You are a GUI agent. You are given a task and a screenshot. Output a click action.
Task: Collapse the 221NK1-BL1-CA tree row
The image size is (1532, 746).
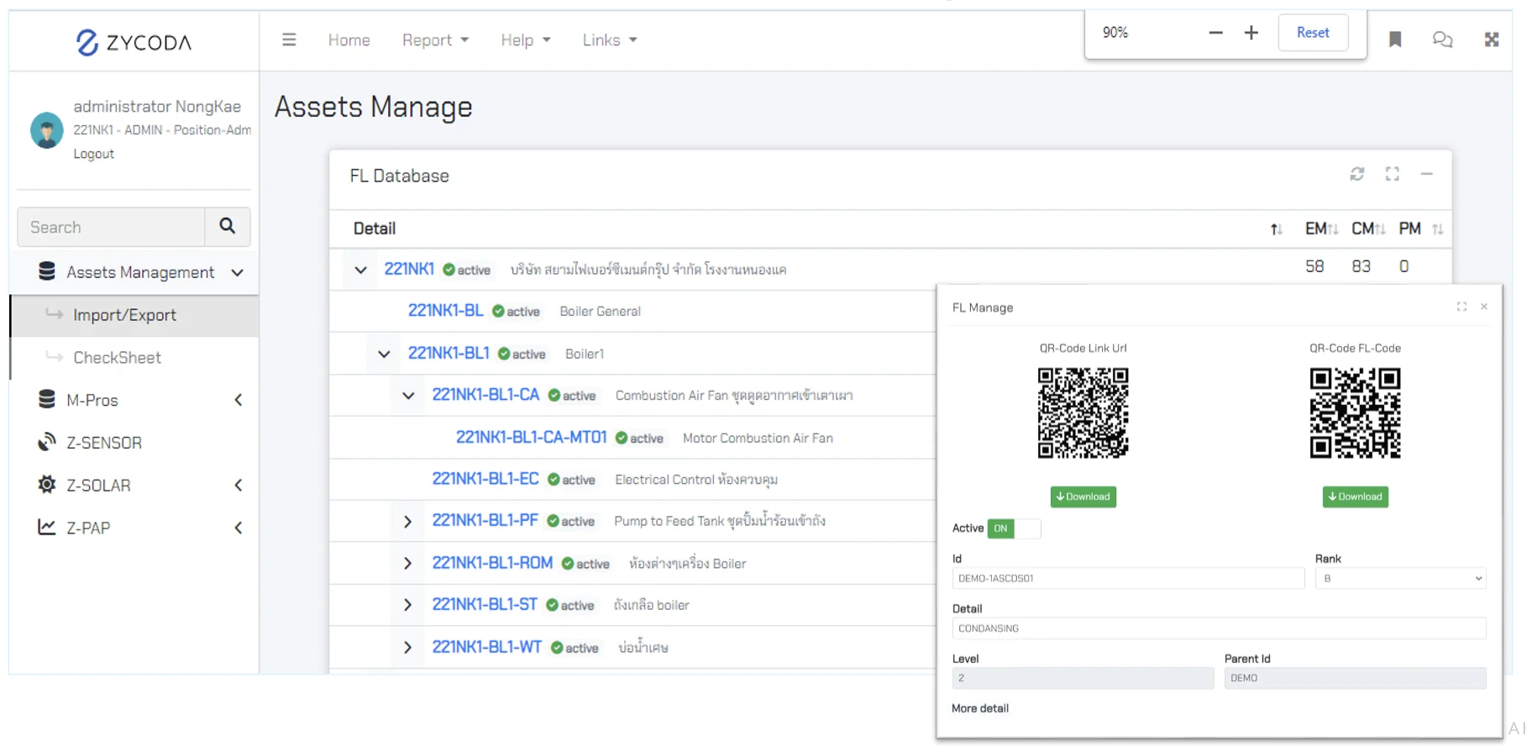click(408, 396)
